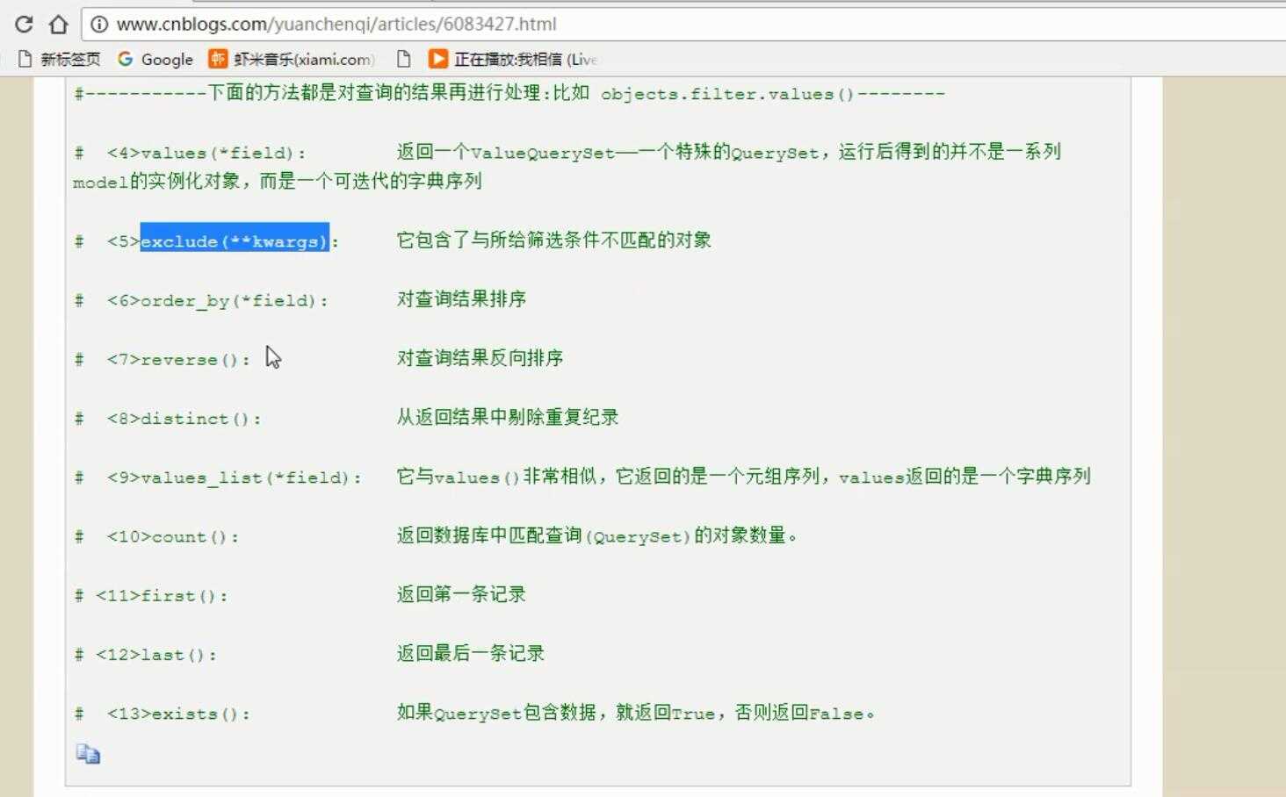The image size is (1286, 797).
Task: Click the <10>count(): text
Action: (x=172, y=536)
